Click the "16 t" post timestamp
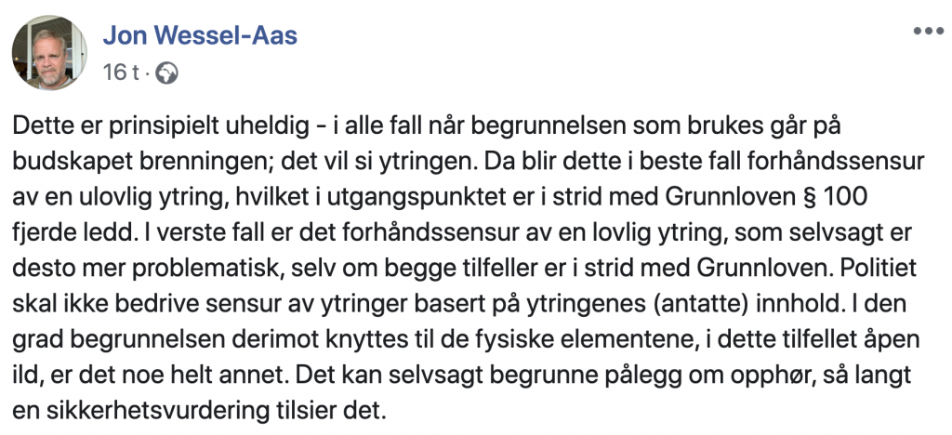Image resolution: width=952 pixels, height=435 pixels. coord(120,72)
